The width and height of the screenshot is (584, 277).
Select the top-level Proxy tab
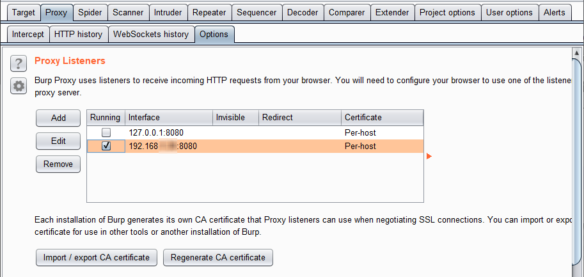pyautogui.click(x=56, y=12)
